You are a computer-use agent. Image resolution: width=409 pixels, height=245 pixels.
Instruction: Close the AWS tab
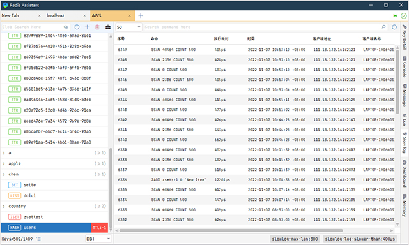[130, 15]
